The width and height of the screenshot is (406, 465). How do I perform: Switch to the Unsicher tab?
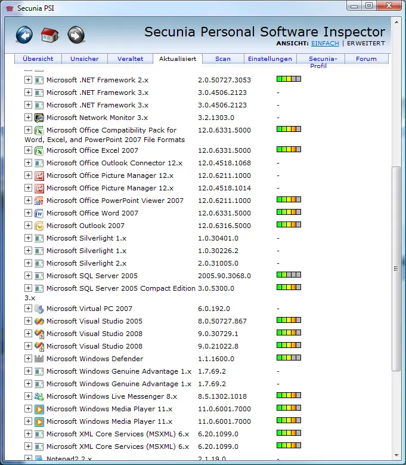click(85, 58)
